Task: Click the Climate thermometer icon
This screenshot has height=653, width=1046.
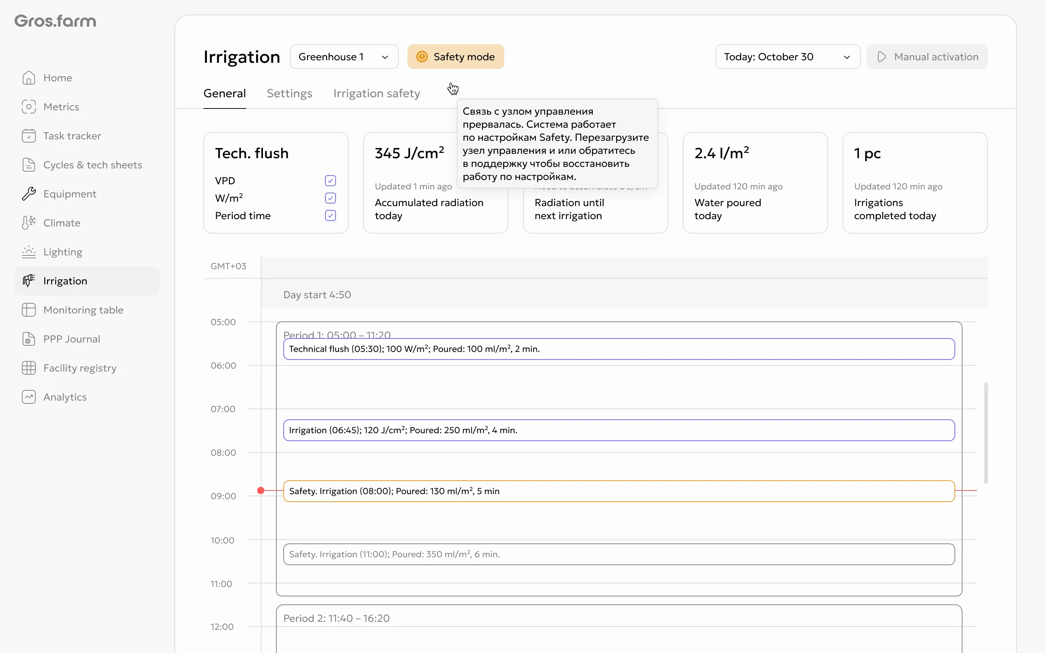Action: click(29, 223)
